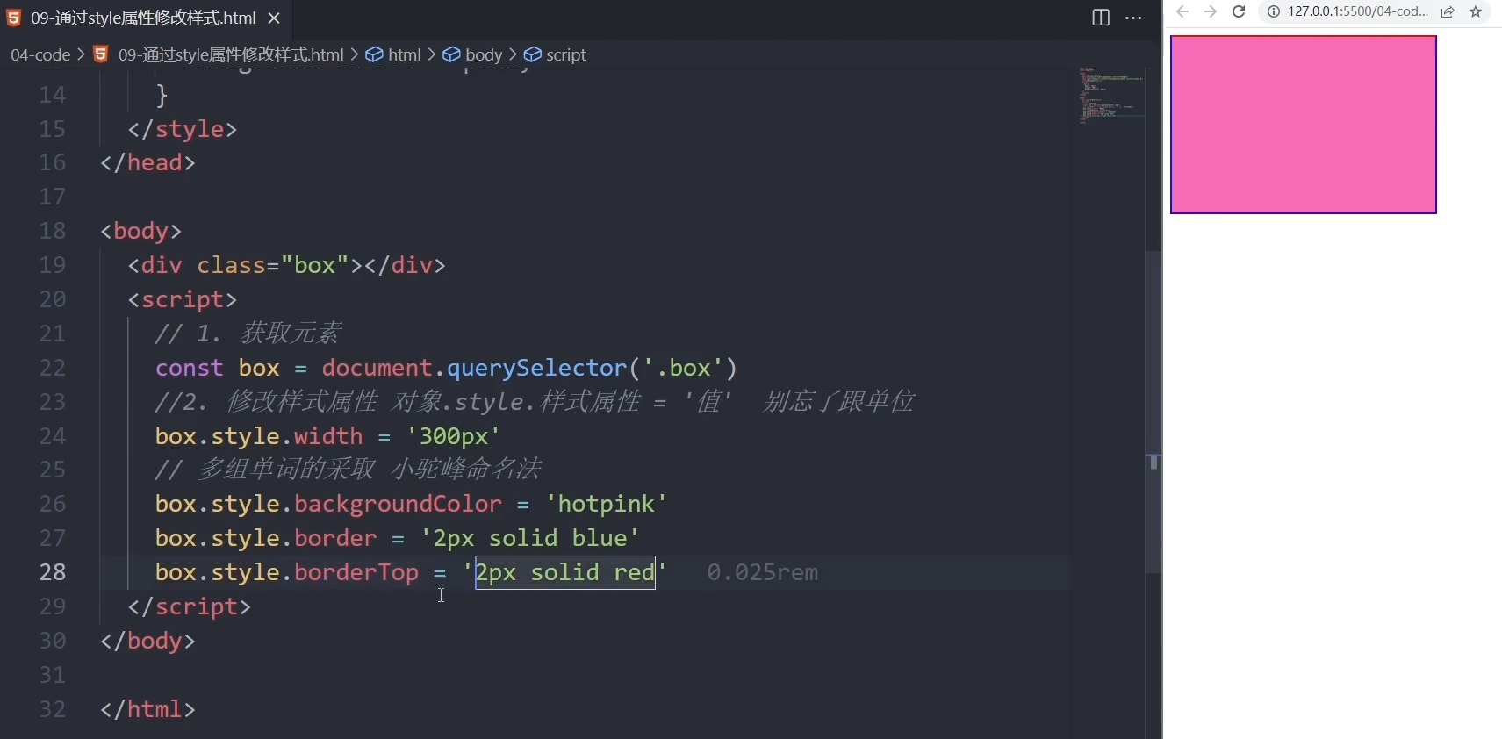This screenshot has width=1502, height=739.
Task: Click the width property on line 24
Action: point(328,436)
